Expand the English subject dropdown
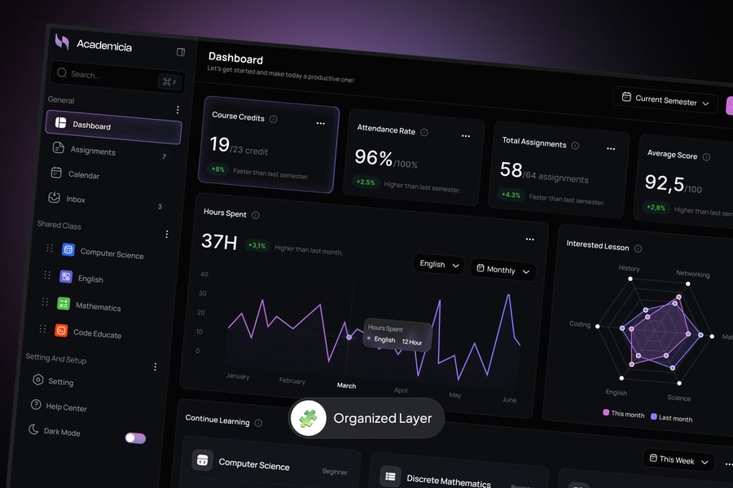This screenshot has width=733, height=488. pos(438,265)
